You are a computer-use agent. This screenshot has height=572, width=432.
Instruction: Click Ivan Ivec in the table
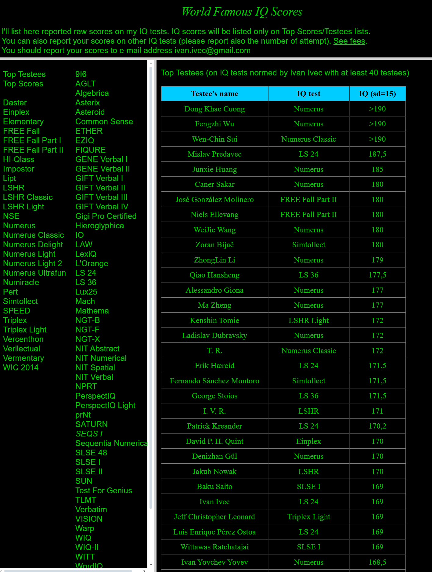214,502
